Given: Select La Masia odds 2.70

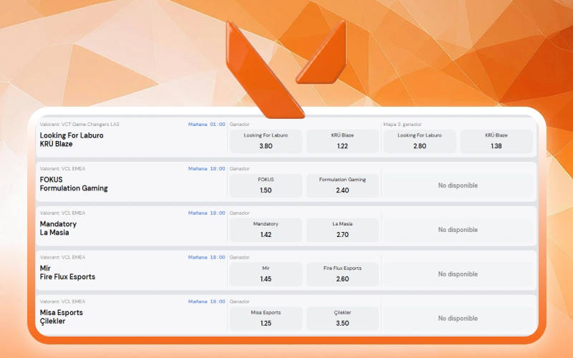Looking at the screenshot, I should pyautogui.click(x=342, y=229).
